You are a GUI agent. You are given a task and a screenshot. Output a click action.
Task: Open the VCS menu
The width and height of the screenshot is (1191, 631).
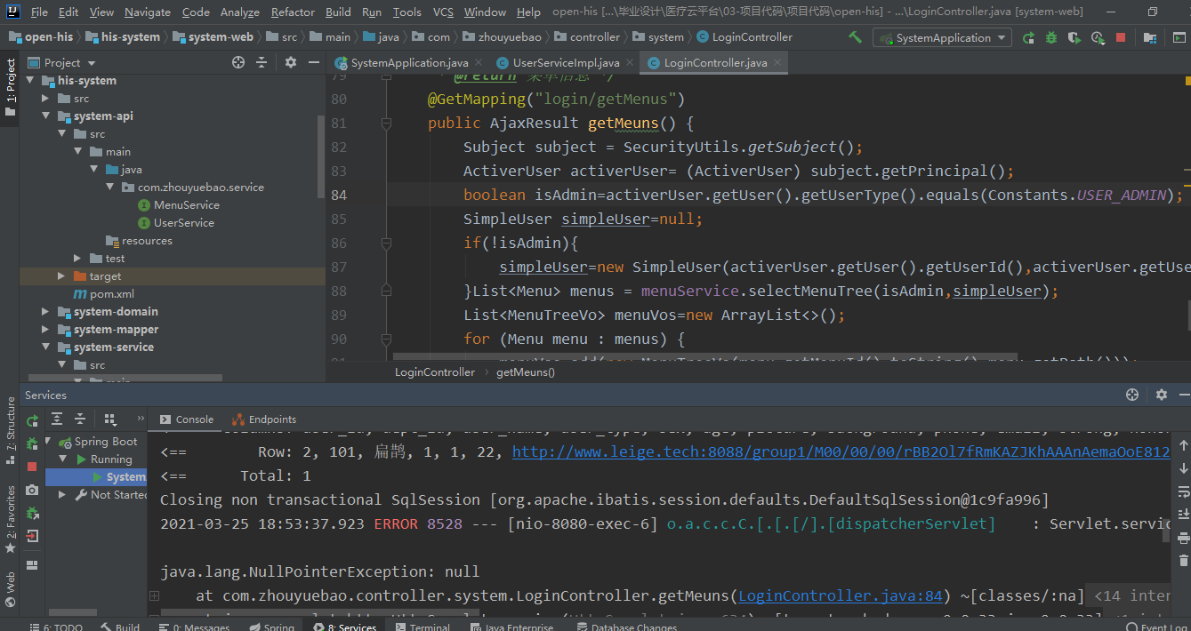point(443,12)
